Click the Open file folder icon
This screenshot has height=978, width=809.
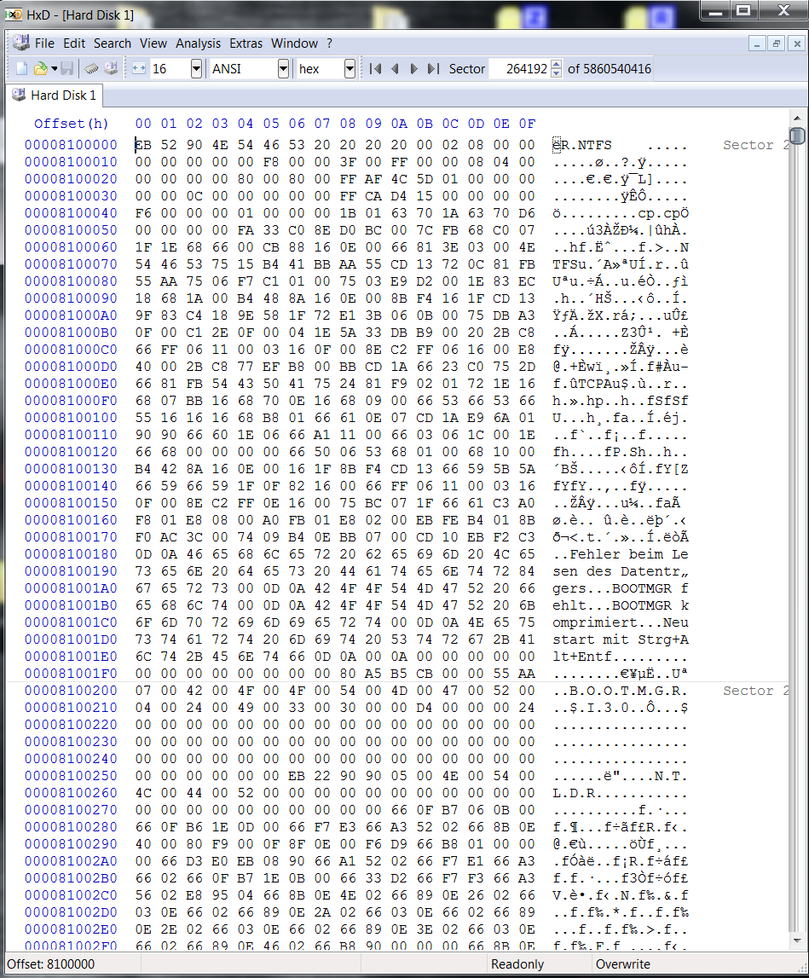pos(41,68)
